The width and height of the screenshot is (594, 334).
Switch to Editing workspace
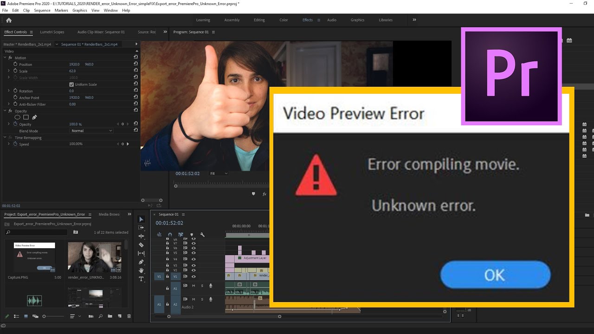[x=259, y=20]
